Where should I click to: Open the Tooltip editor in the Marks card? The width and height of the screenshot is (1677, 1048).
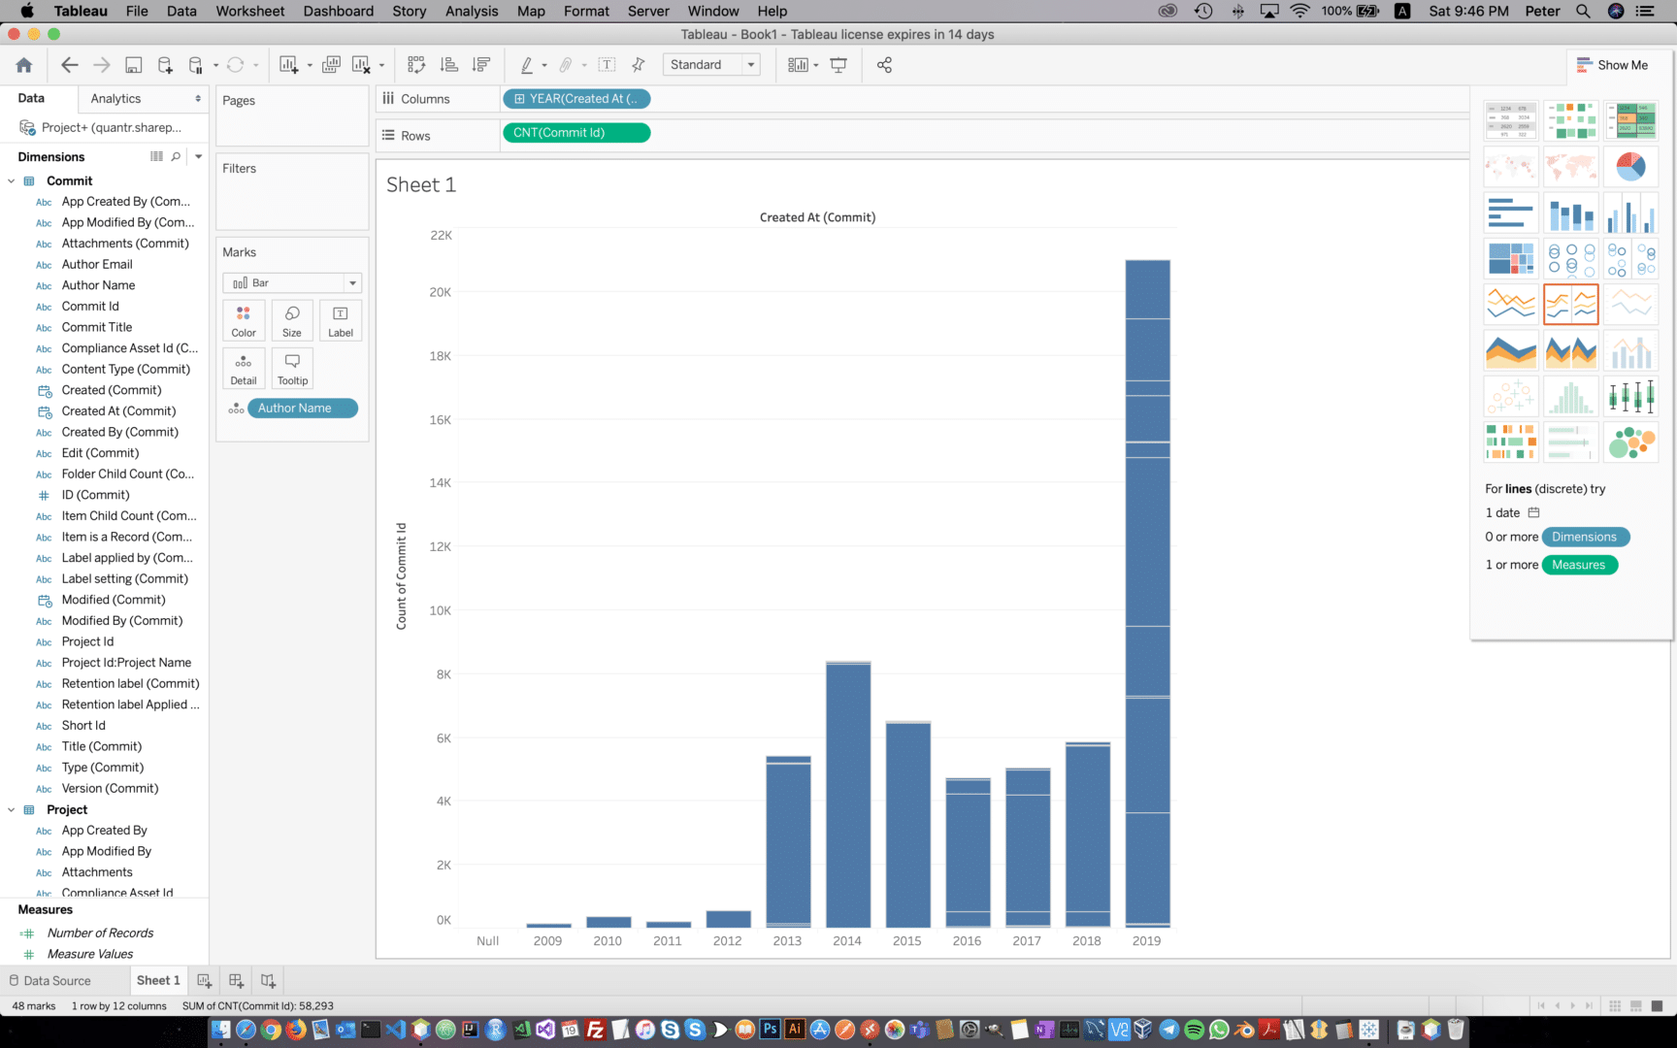(292, 368)
